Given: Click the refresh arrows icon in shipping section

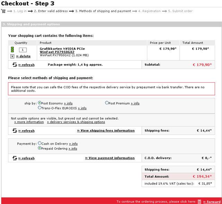Looking at the screenshot, I should pos(15,131).
